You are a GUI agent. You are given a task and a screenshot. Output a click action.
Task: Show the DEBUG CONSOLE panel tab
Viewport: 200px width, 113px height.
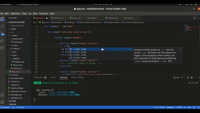[77, 78]
